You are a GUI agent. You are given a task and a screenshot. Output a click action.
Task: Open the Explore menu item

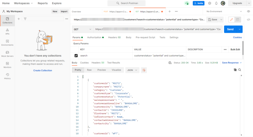coord(57,3)
